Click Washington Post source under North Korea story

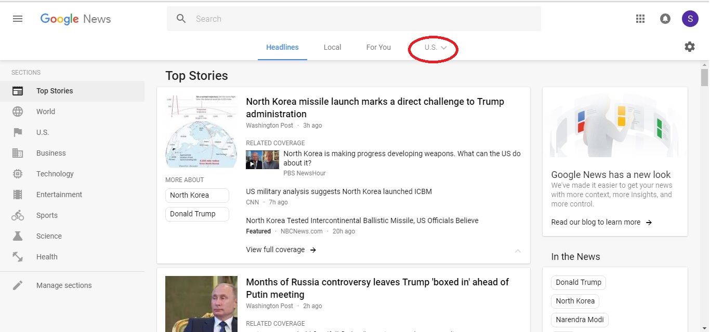(269, 126)
